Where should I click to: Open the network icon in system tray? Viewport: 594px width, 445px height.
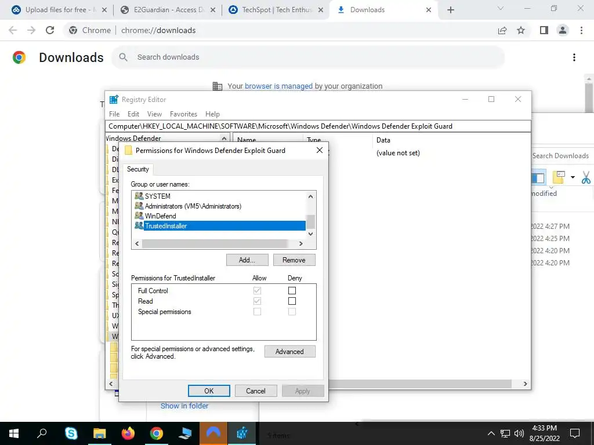click(505, 433)
